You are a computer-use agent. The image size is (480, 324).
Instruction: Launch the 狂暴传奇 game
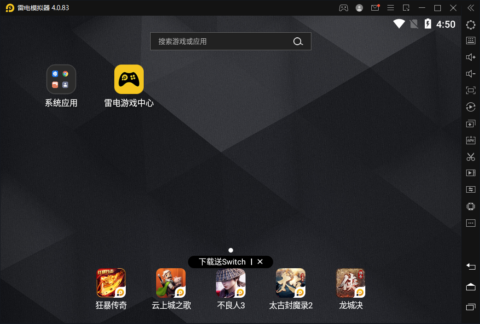pos(111,283)
